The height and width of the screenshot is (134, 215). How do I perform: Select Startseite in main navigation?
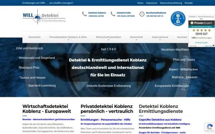[x=34, y=37]
